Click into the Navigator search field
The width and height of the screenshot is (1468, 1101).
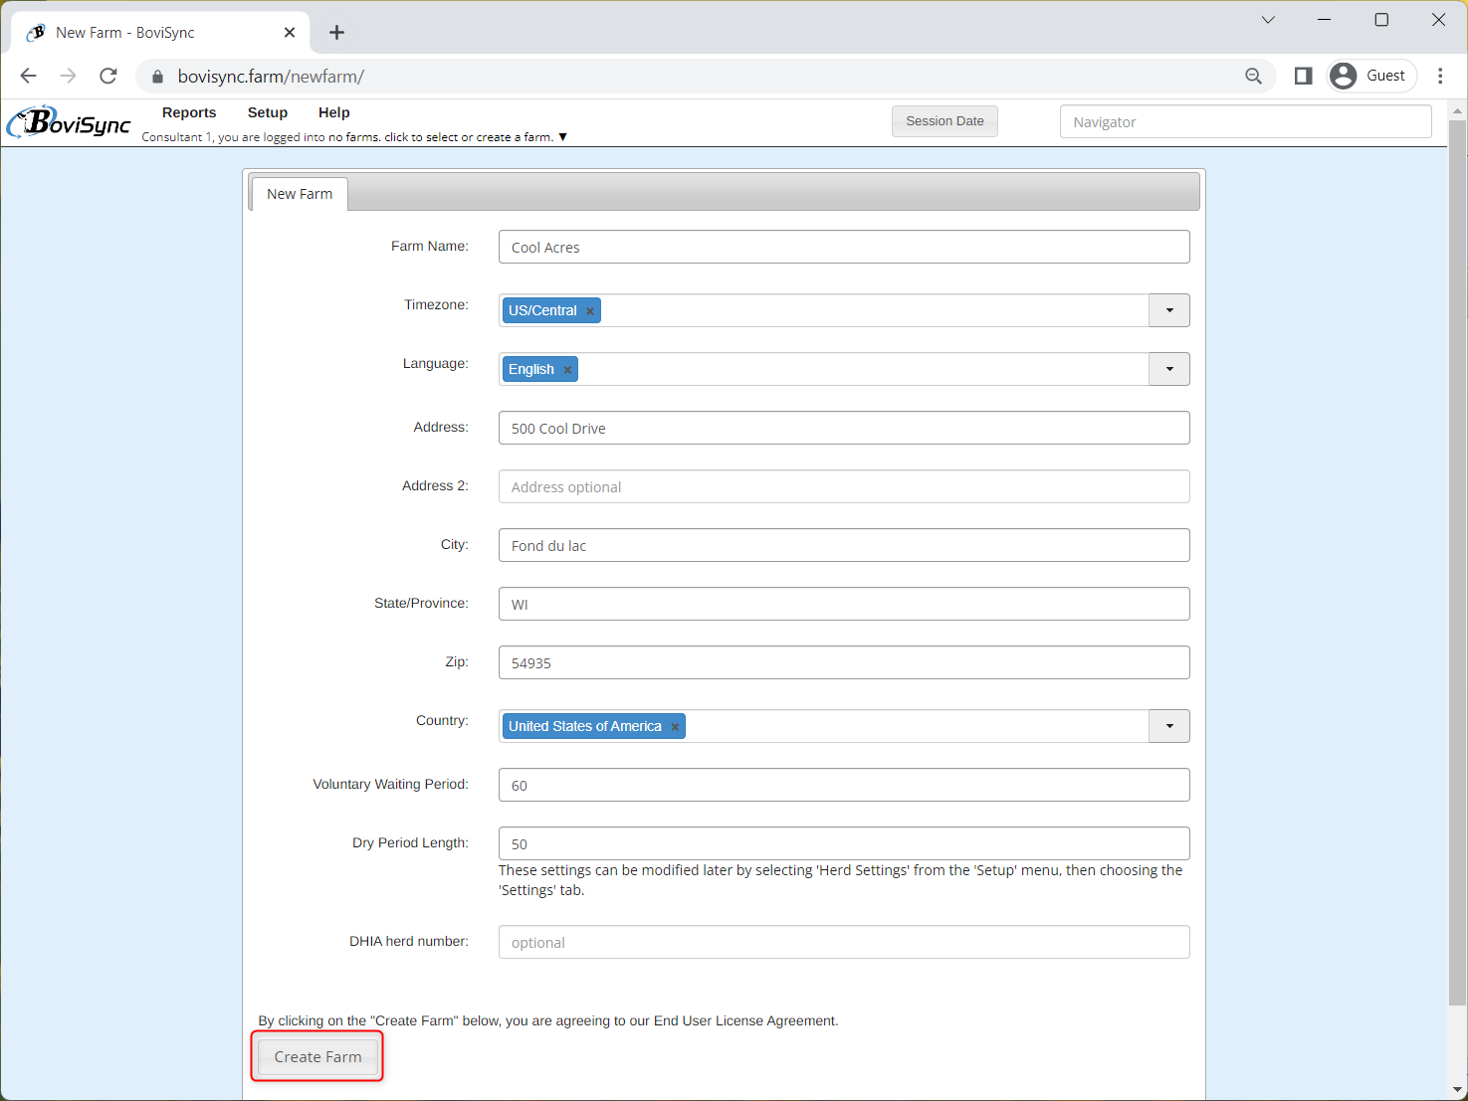click(1244, 121)
